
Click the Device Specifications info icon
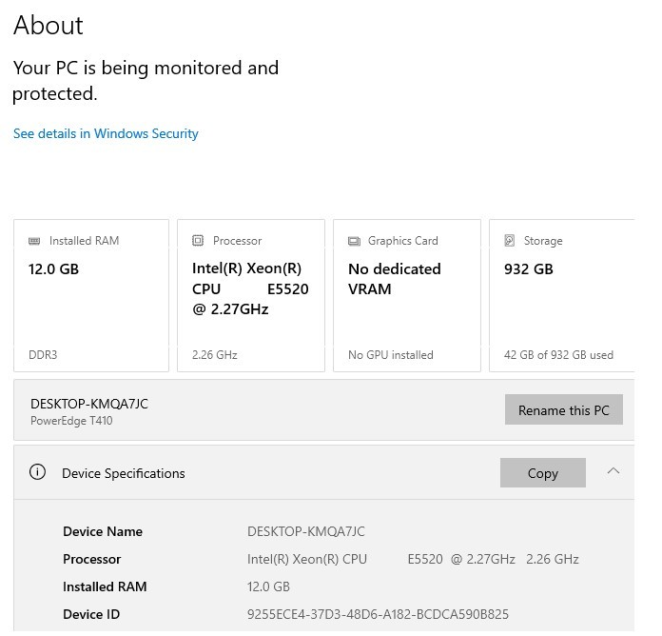[x=38, y=472]
